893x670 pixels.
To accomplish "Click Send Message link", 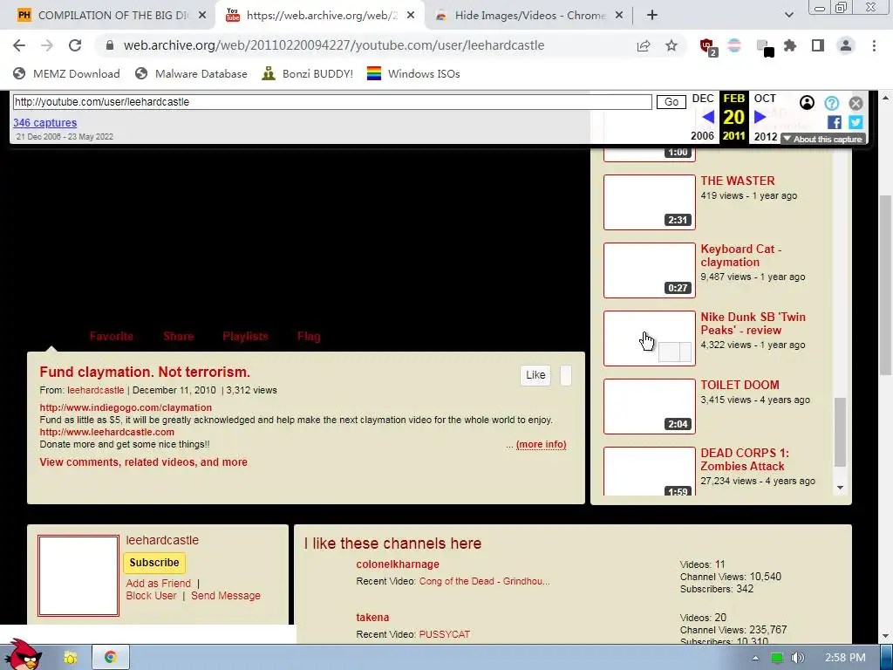I will (x=226, y=595).
